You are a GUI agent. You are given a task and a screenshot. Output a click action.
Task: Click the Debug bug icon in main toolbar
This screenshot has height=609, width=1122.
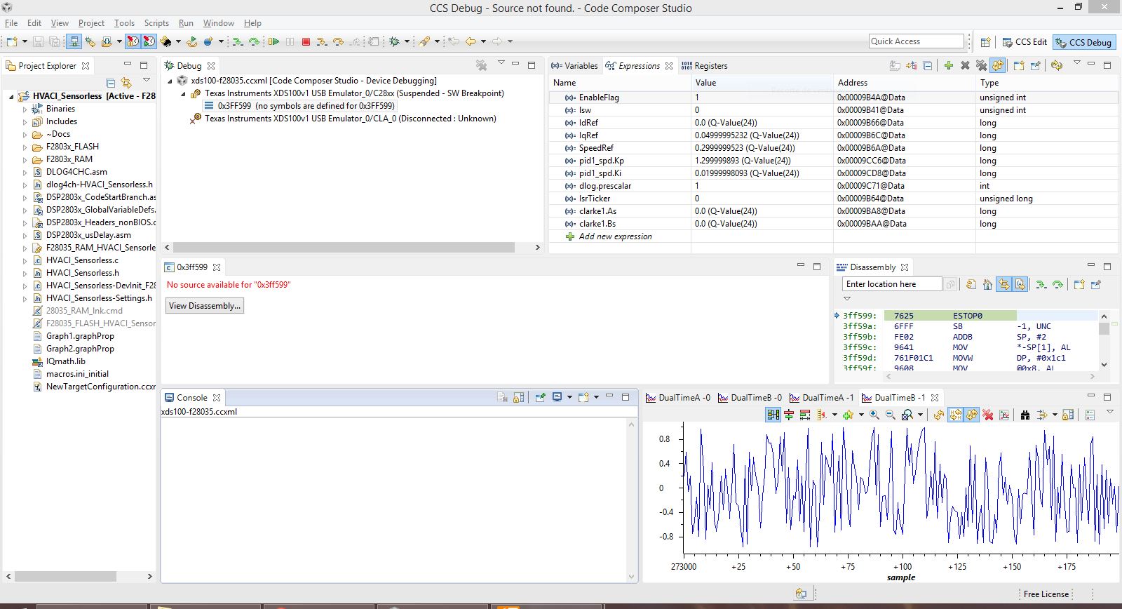tap(395, 42)
